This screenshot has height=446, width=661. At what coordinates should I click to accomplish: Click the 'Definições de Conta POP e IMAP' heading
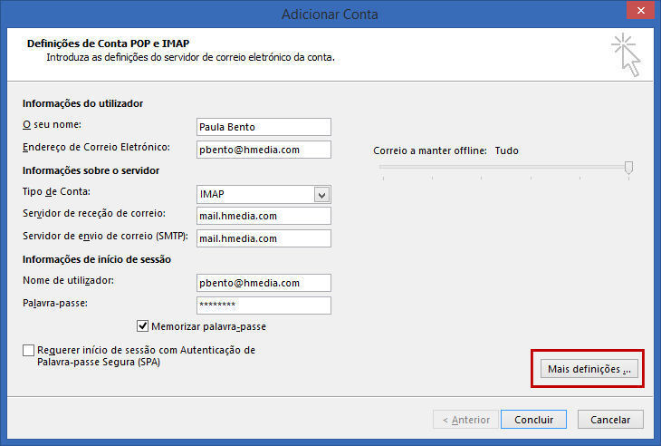tap(109, 44)
